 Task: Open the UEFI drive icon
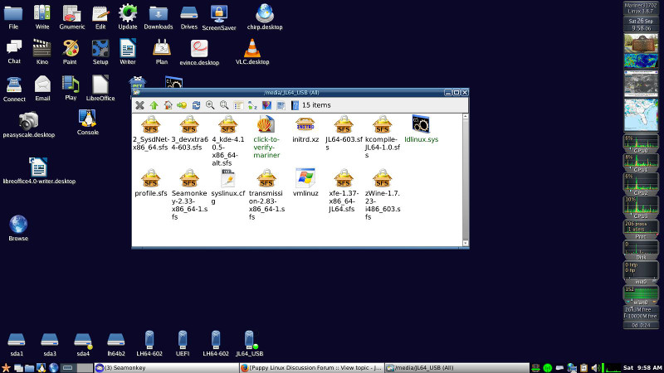[x=183, y=344]
